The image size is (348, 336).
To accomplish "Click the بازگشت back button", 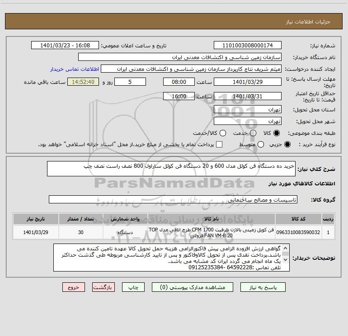I will click(x=103, y=287).
